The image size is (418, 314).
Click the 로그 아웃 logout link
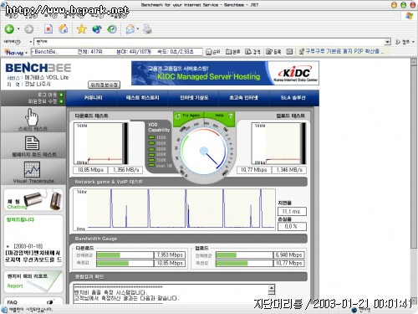point(47,95)
